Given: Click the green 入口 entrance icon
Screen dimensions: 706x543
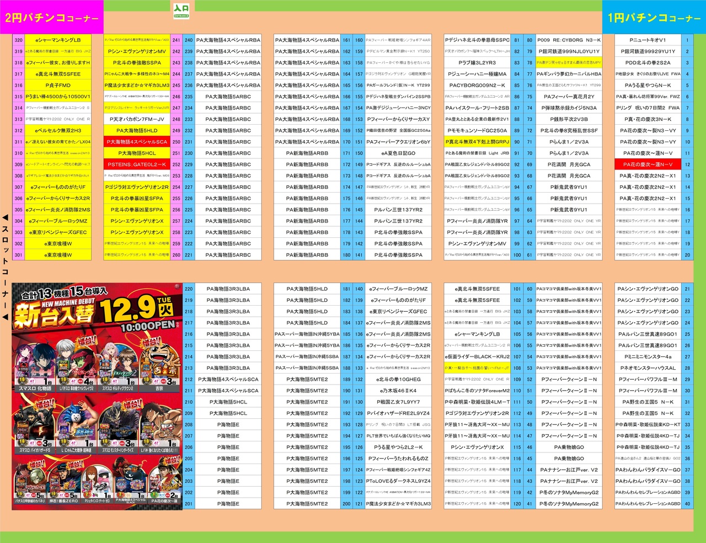Looking at the screenshot, I should click(181, 11).
